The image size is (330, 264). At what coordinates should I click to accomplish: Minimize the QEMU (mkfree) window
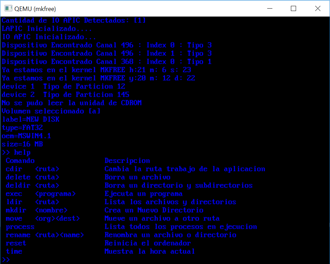tap(270, 9)
